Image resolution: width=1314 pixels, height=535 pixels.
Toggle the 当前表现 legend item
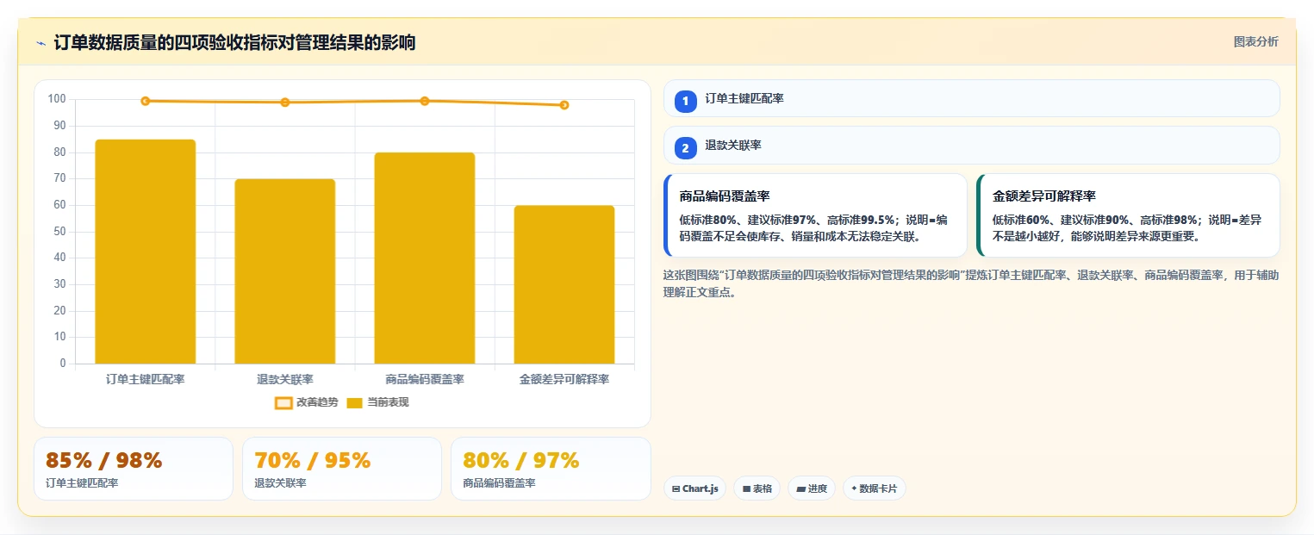point(377,402)
